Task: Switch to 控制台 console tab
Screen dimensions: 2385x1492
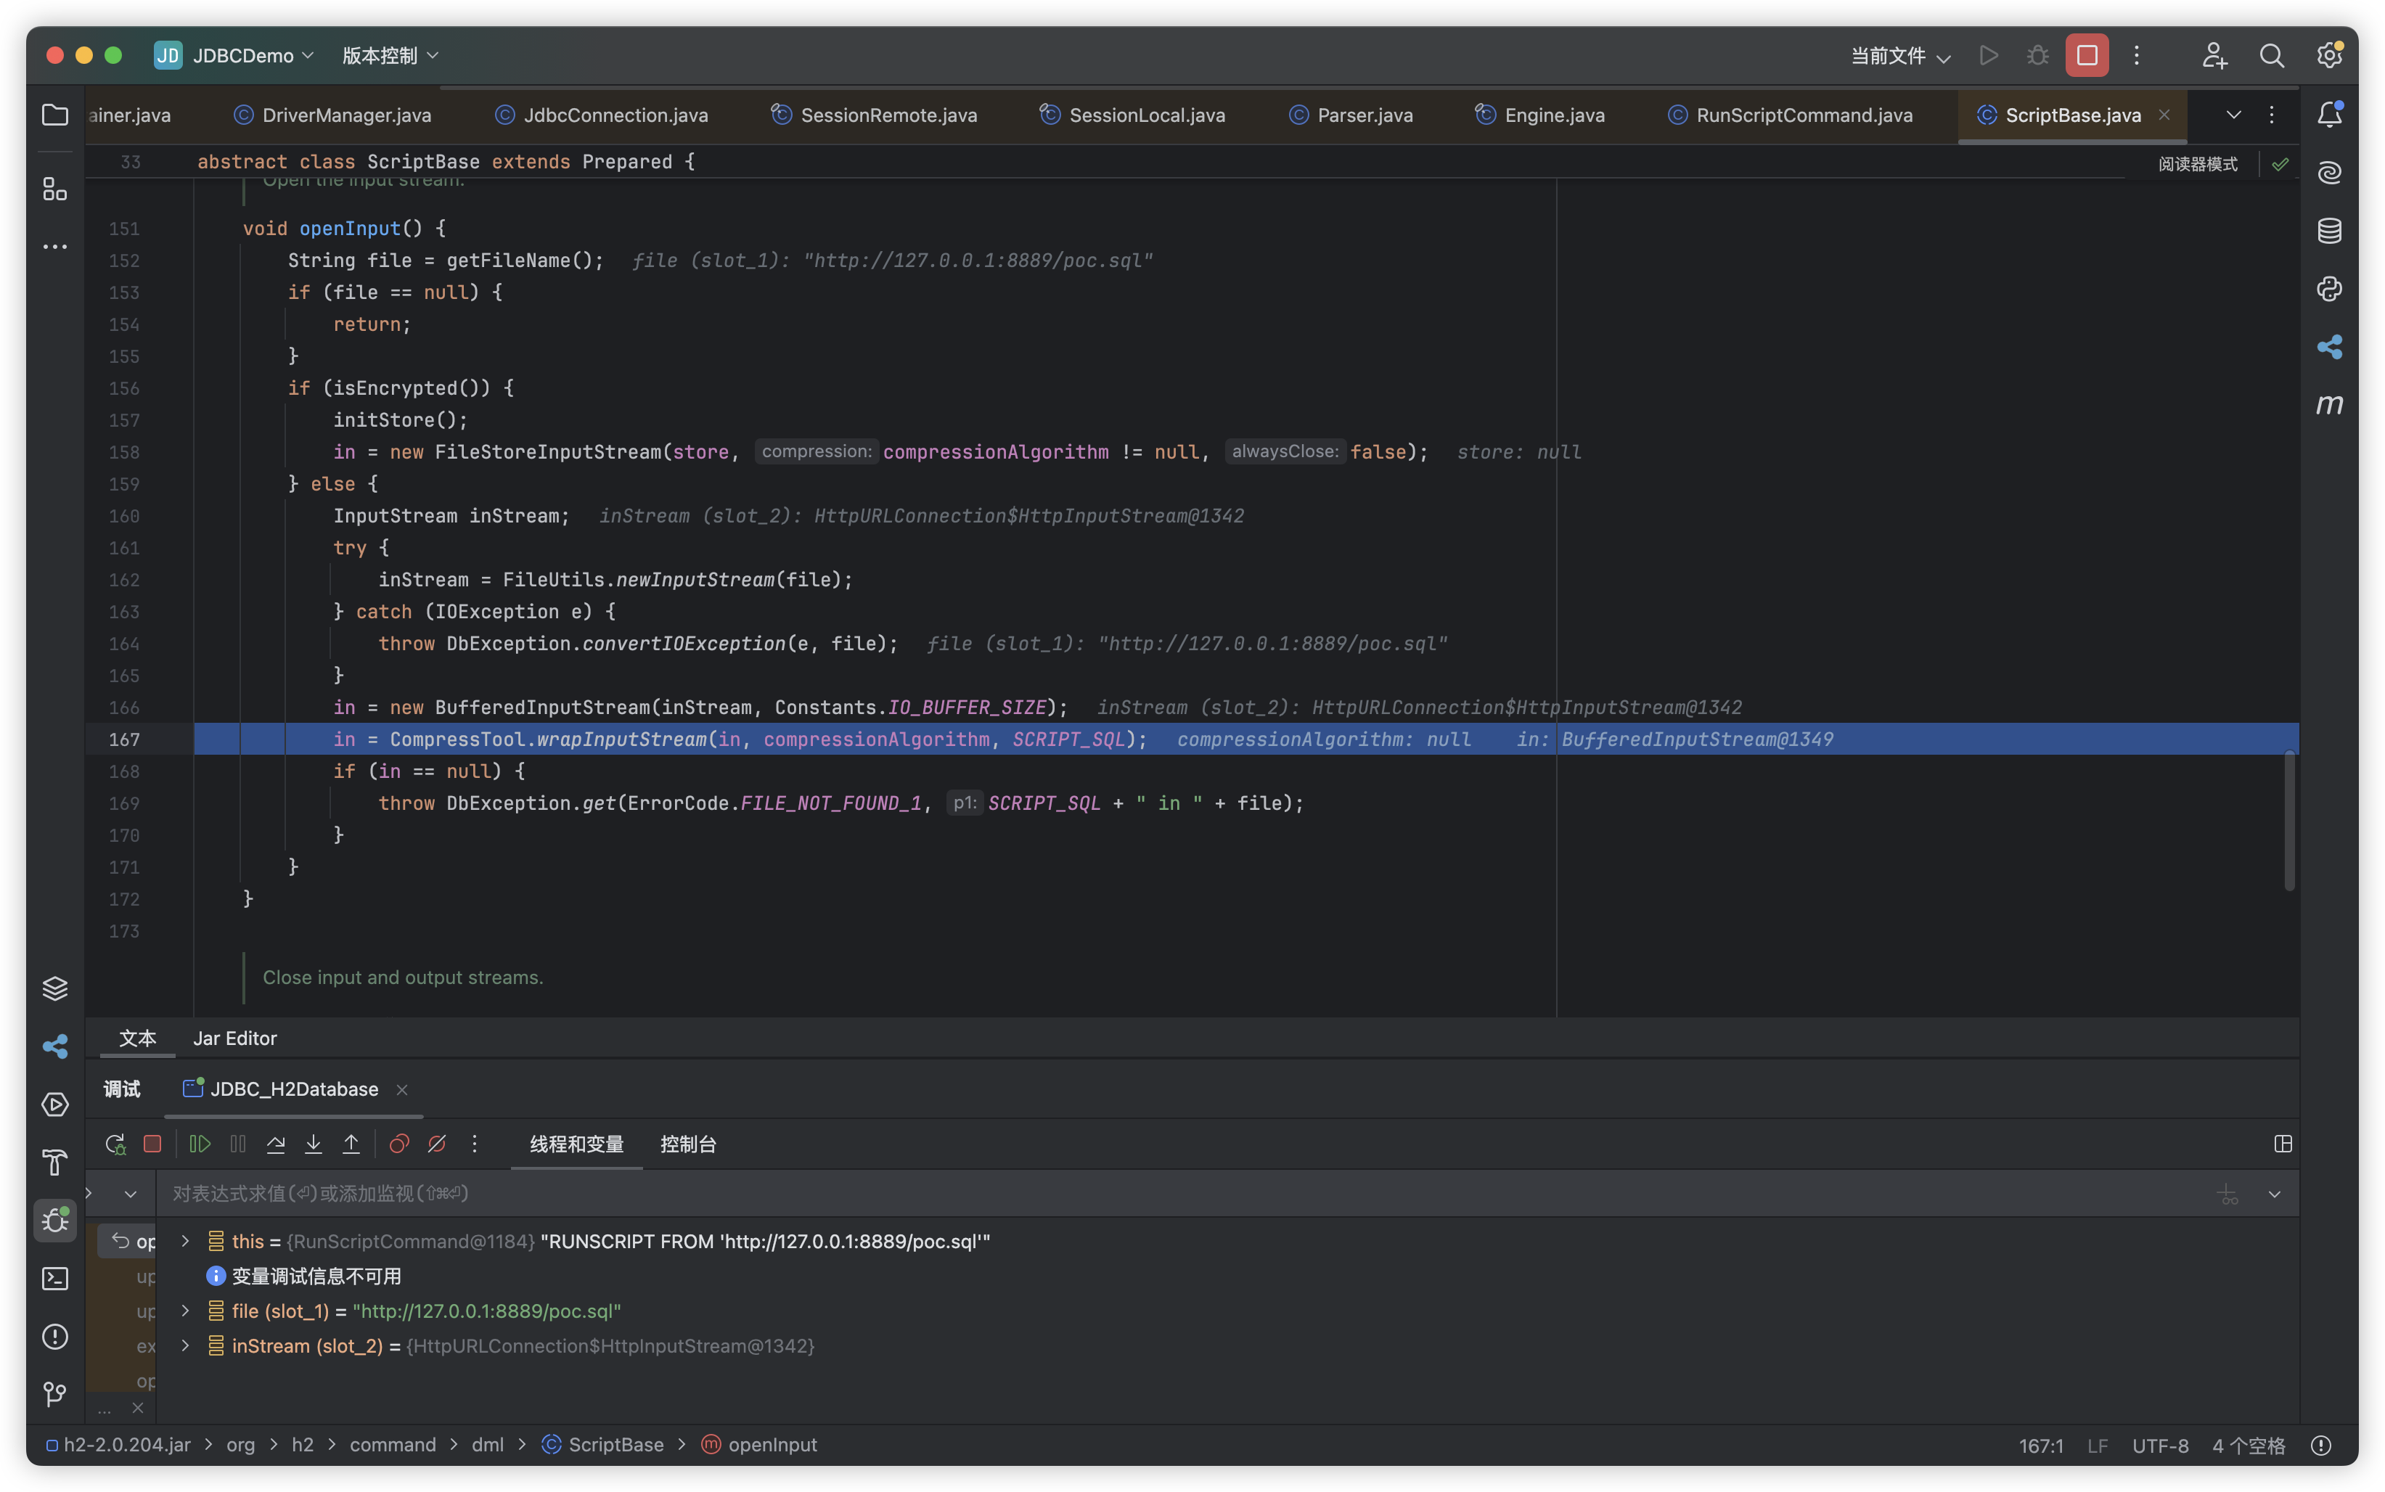Action: [x=688, y=1144]
